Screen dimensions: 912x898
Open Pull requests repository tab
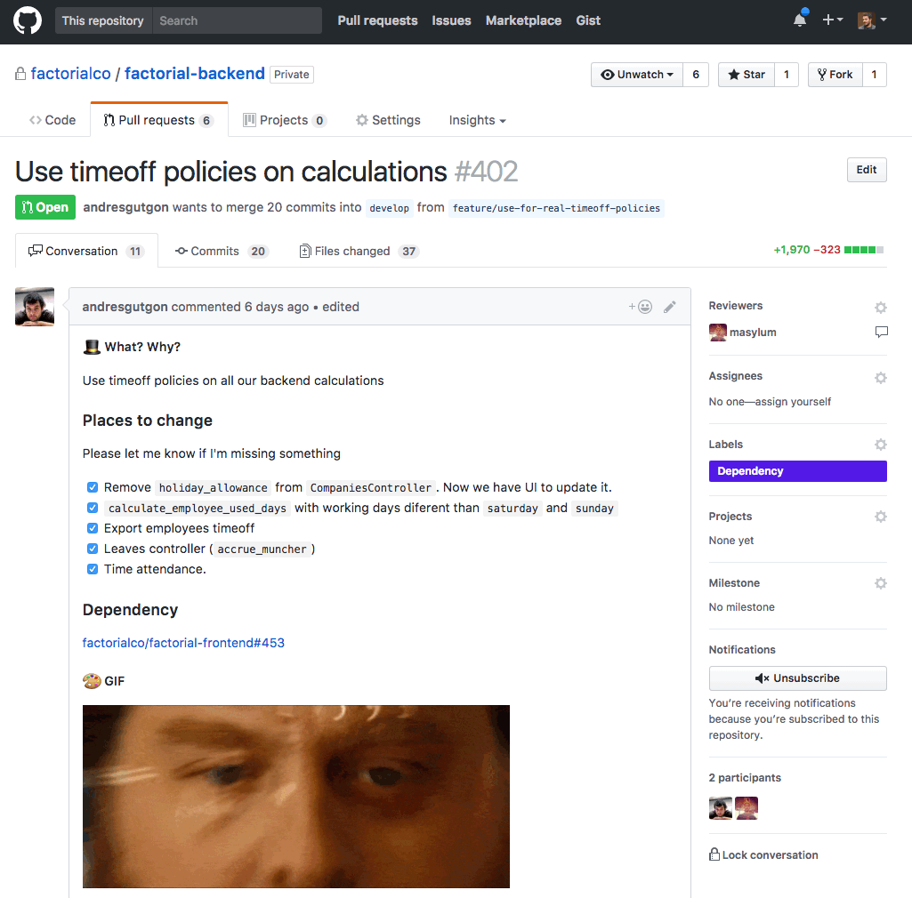158,120
